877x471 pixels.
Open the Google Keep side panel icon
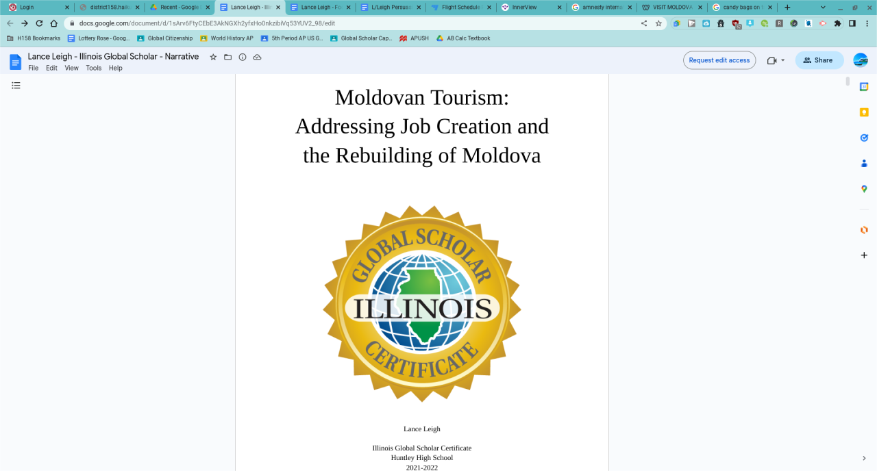pyautogui.click(x=864, y=112)
